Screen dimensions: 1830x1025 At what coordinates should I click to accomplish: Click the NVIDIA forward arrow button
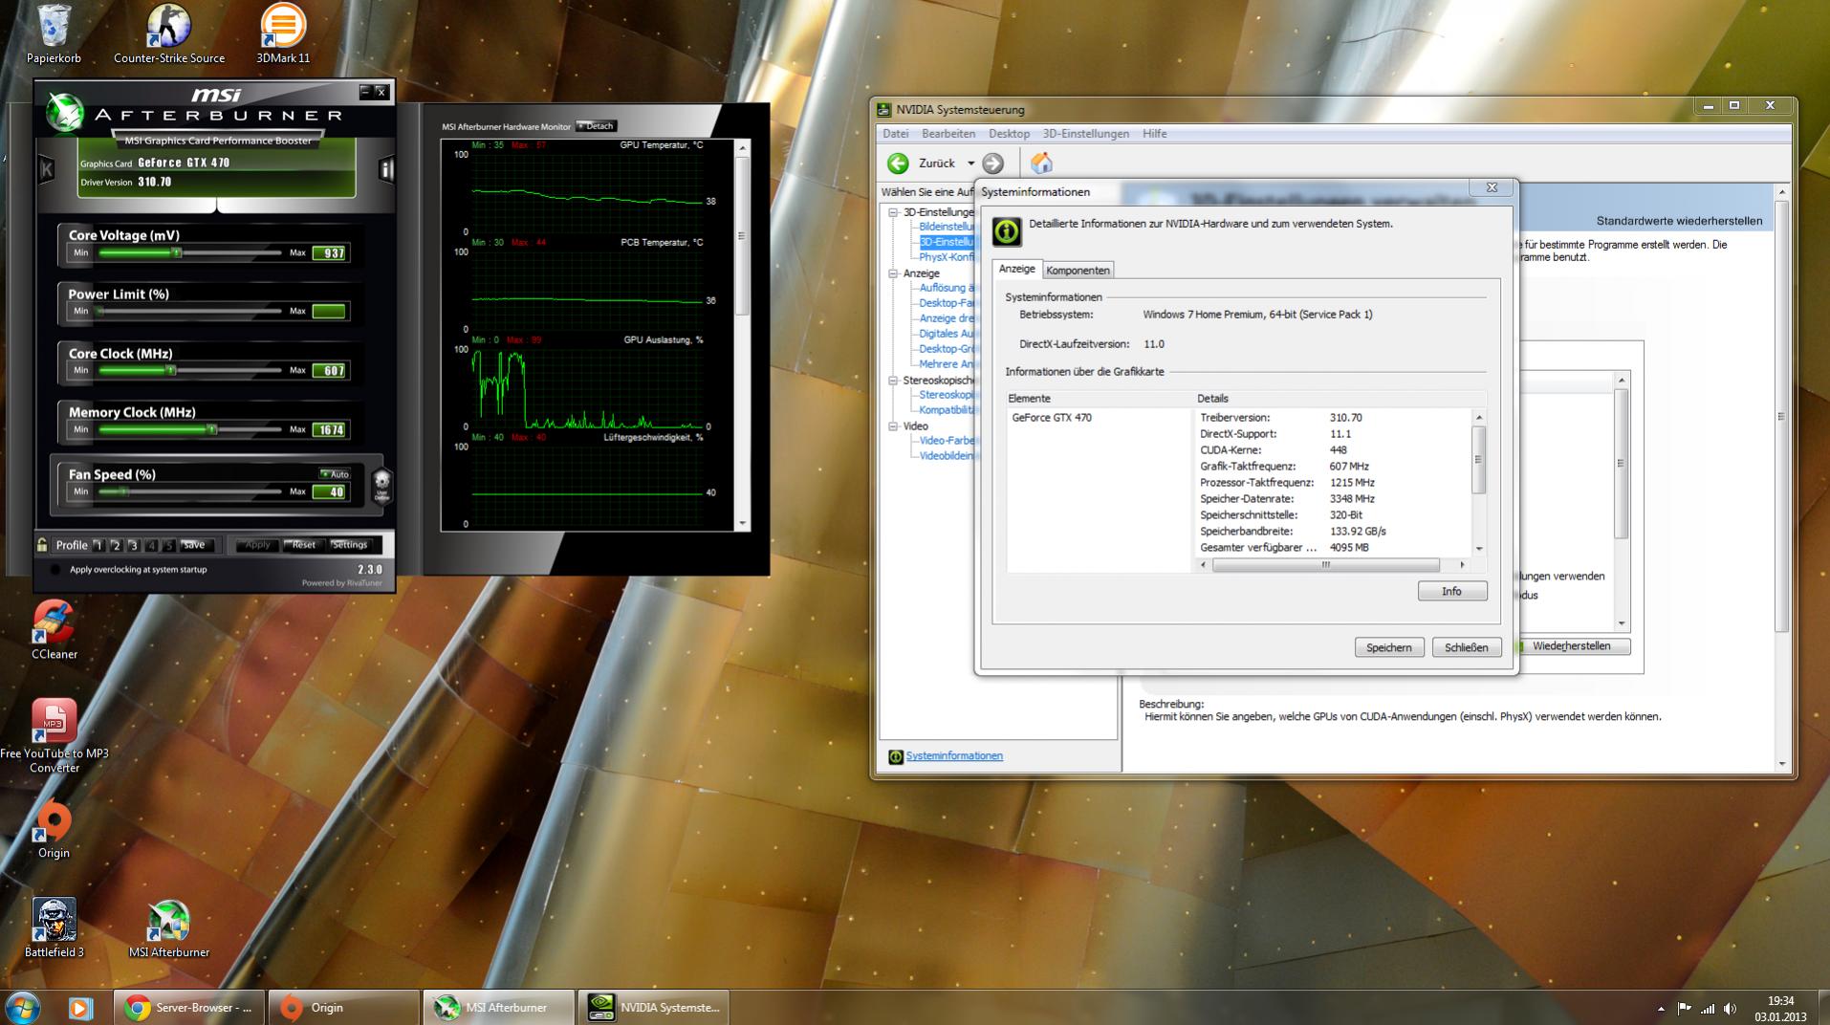[993, 164]
